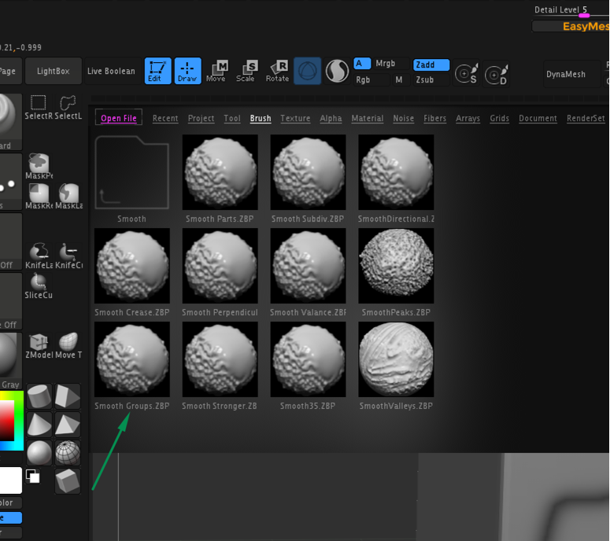
Task: Select the Rotate transform tool
Action: coord(277,71)
